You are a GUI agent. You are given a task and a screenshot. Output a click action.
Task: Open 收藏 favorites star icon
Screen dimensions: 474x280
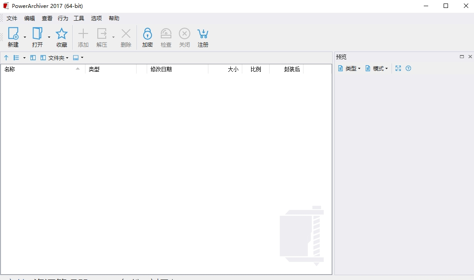click(62, 34)
